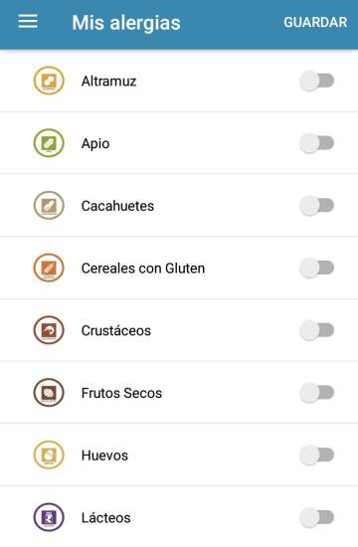Tap the Frutos Secos nut icon

49,393
